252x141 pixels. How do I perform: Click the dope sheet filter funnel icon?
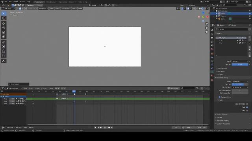pos(197,89)
